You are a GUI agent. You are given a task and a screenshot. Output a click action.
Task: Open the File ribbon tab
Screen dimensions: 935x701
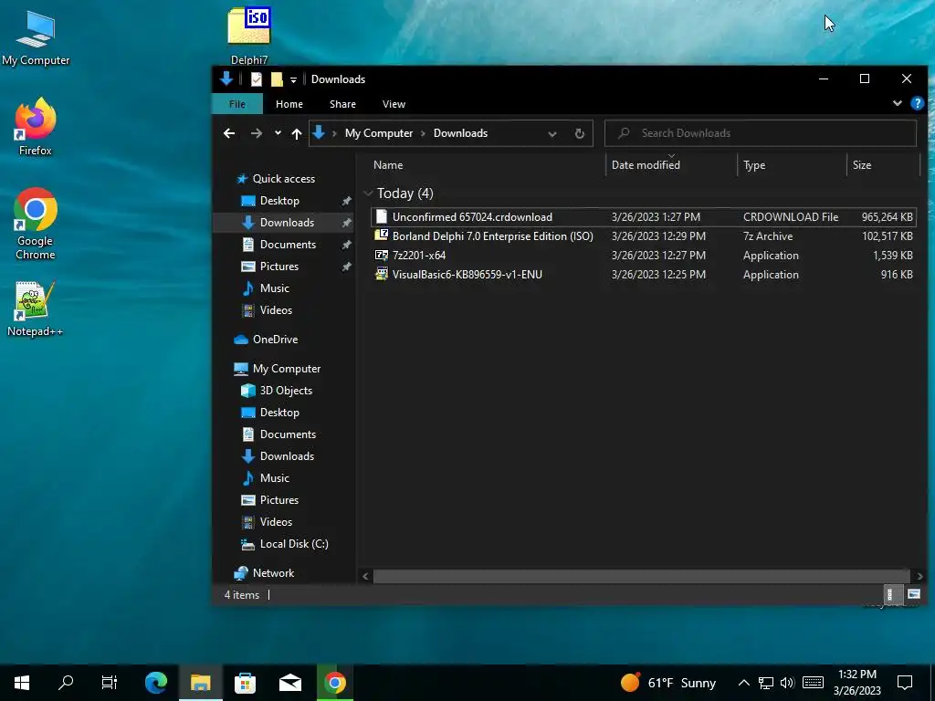pos(237,104)
